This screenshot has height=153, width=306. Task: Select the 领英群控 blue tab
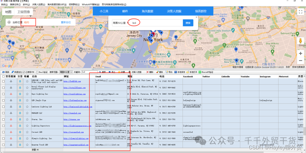[201, 11]
